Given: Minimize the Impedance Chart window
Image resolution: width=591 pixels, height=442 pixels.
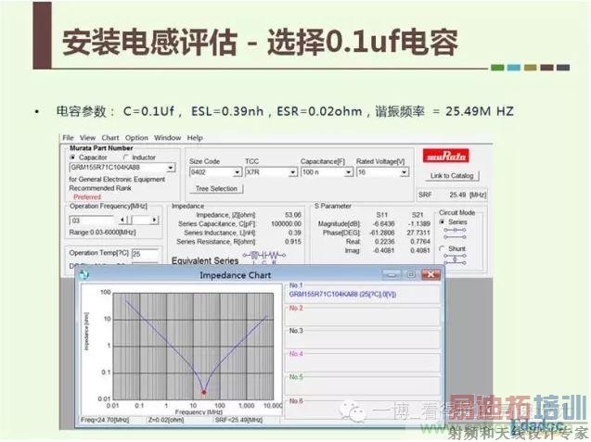Looking at the screenshot, I should coord(392,275).
